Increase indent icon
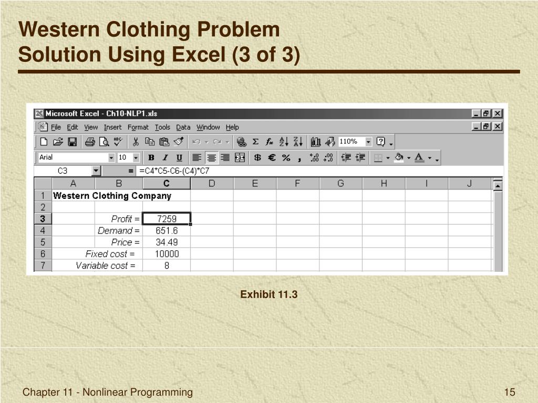 coord(360,157)
